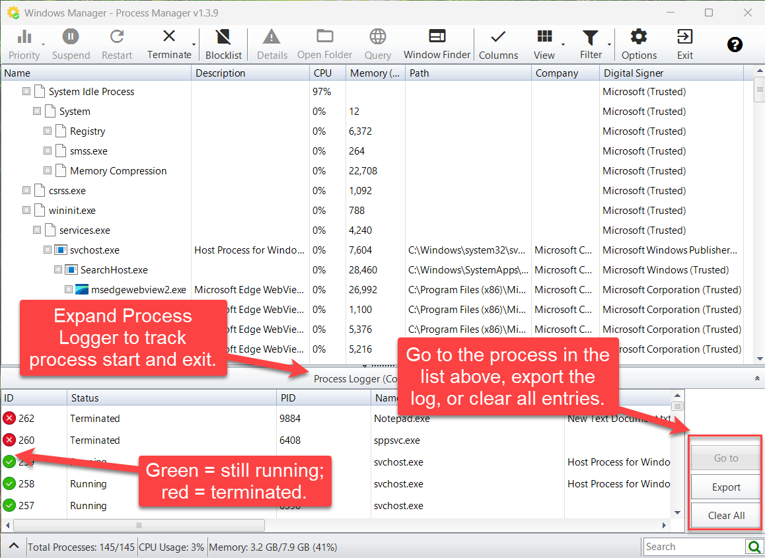
Task: Click the SearchHost.exe process icon
Action: pyautogui.click(x=71, y=269)
